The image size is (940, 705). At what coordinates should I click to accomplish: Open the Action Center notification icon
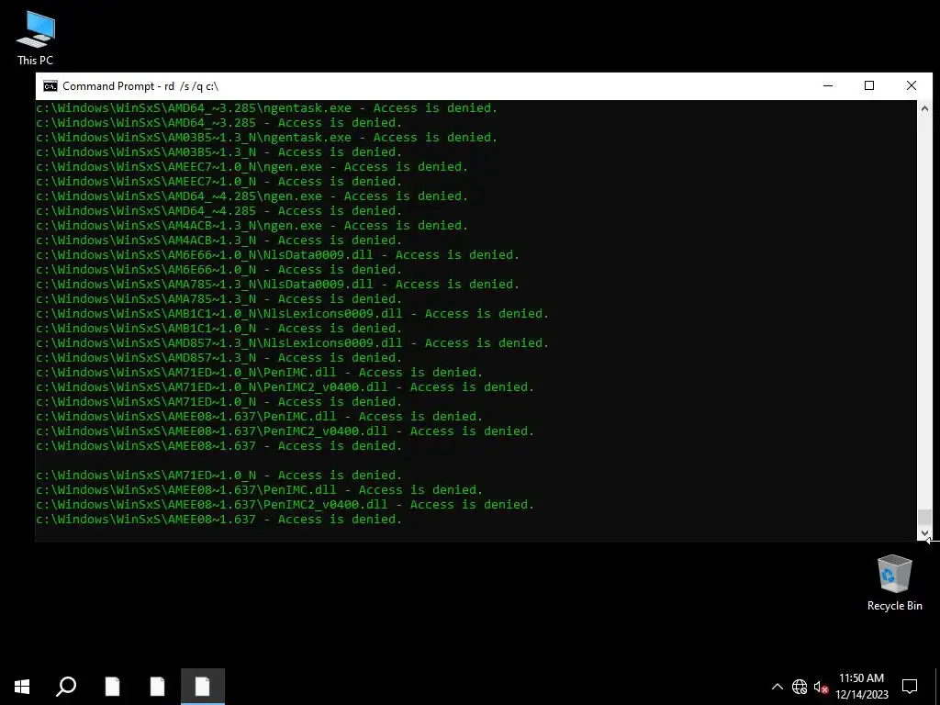(910, 687)
